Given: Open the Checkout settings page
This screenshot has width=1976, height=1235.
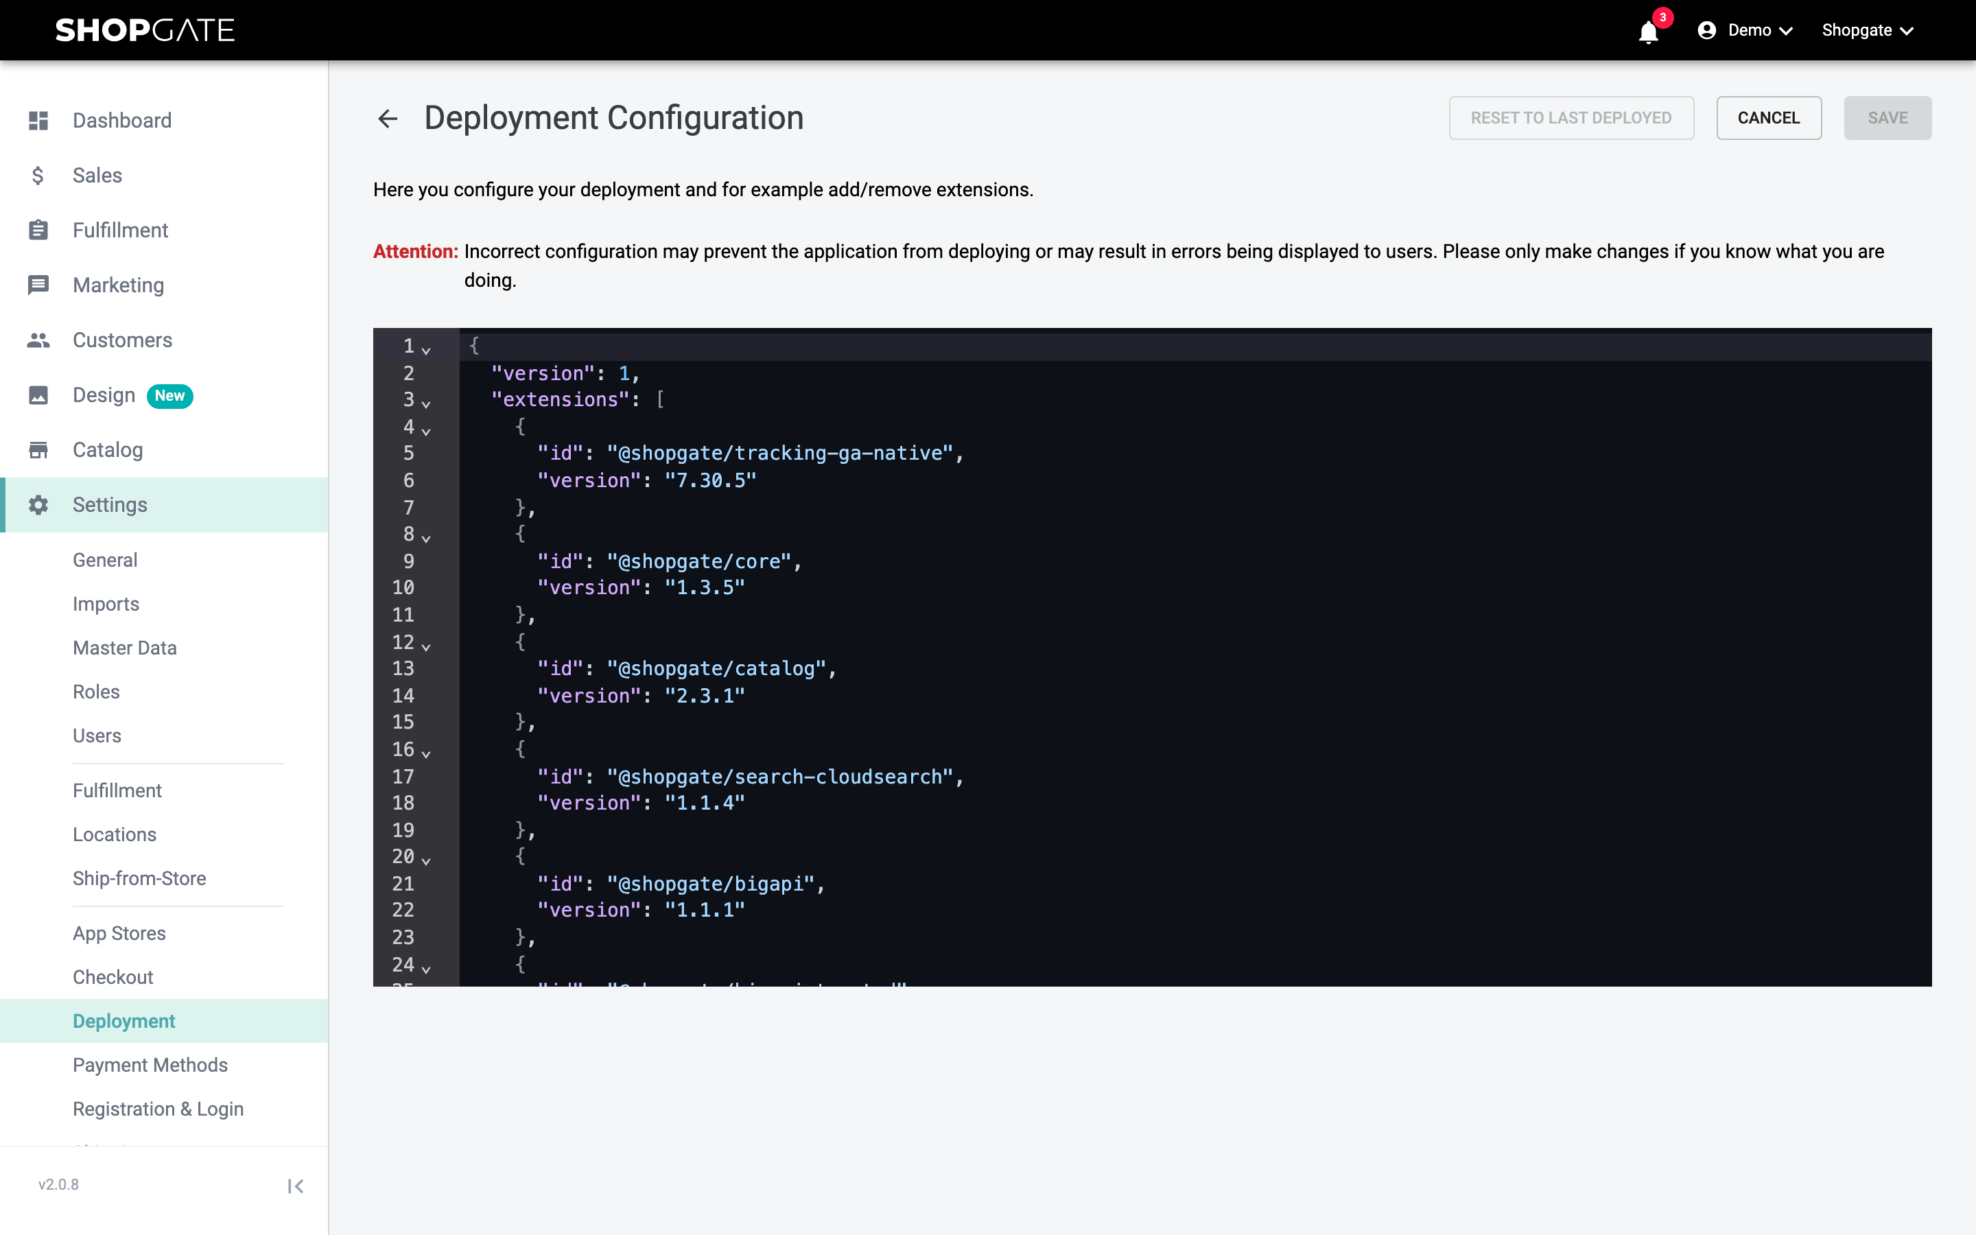Looking at the screenshot, I should click(113, 978).
